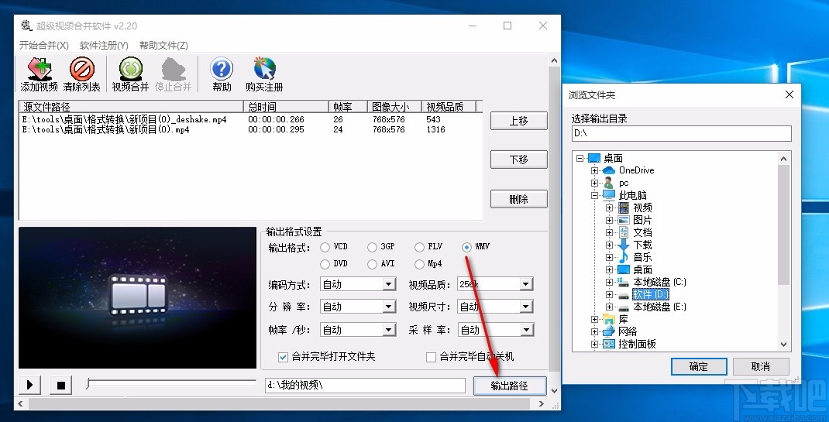Click the main window horizontal scrollbar
829x422 pixels.
point(280,403)
